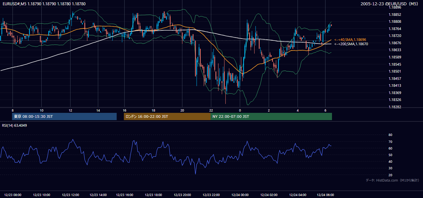Image resolution: width=423 pixels, height=198 pixels.
Task: Click bottom date label 12/23 22:00
Action: tap(211, 195)
